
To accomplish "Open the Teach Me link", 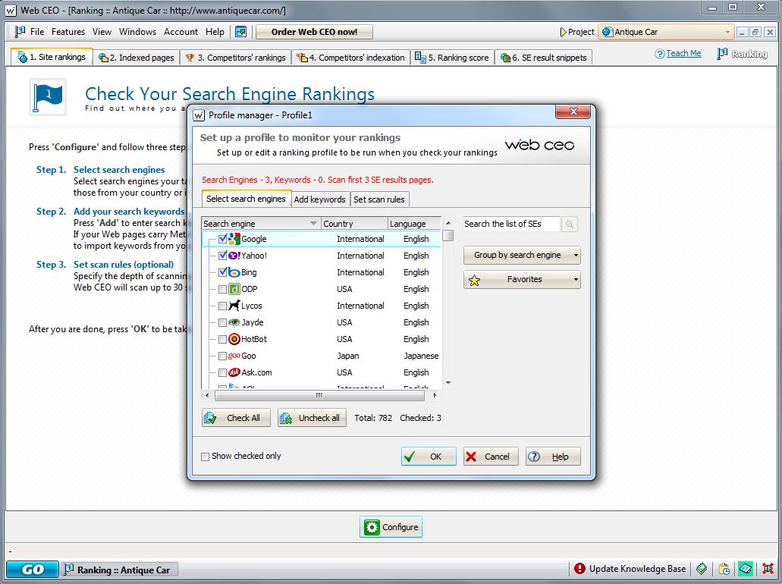I will 683,53.
